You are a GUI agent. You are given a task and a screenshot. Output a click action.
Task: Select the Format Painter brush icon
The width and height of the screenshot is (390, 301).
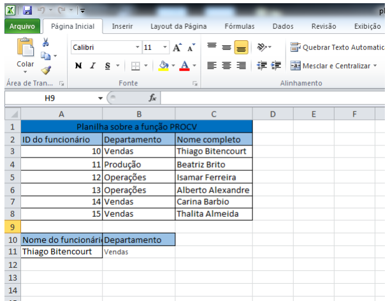(x=46, y=71)
